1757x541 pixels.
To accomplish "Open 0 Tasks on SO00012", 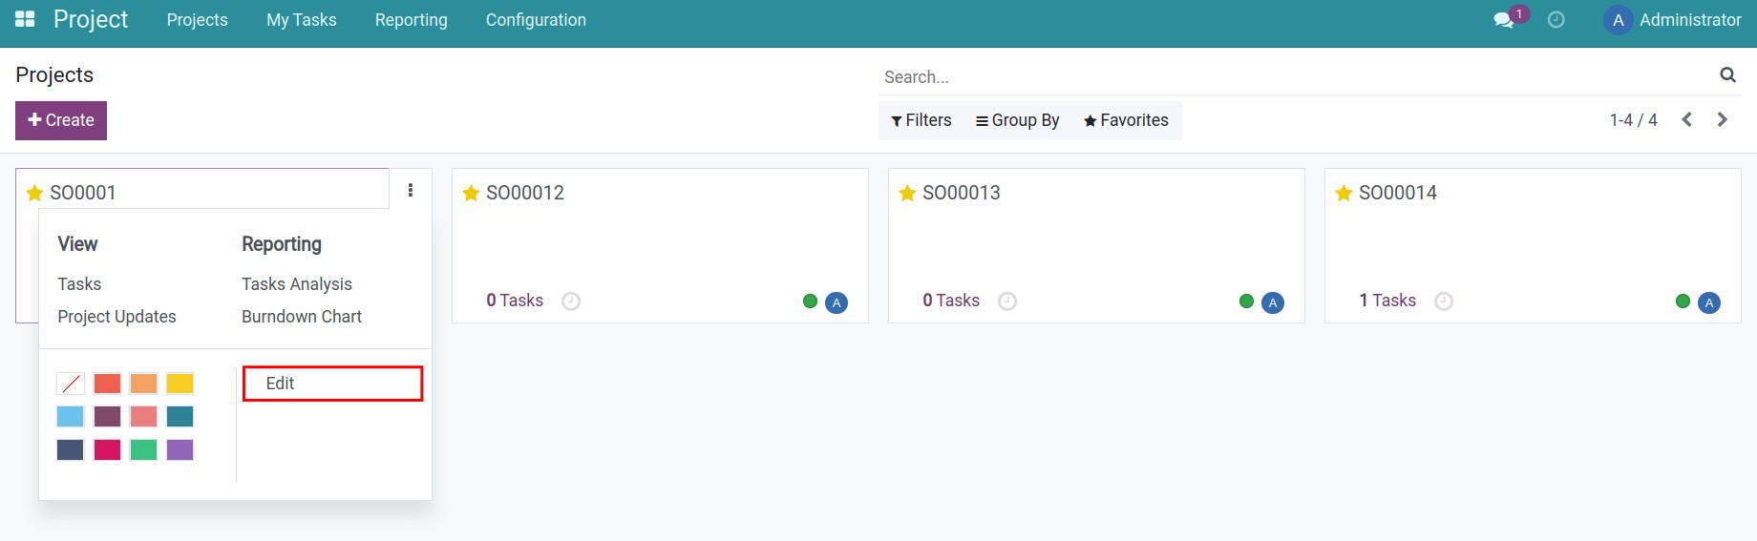I will point(515,301).
